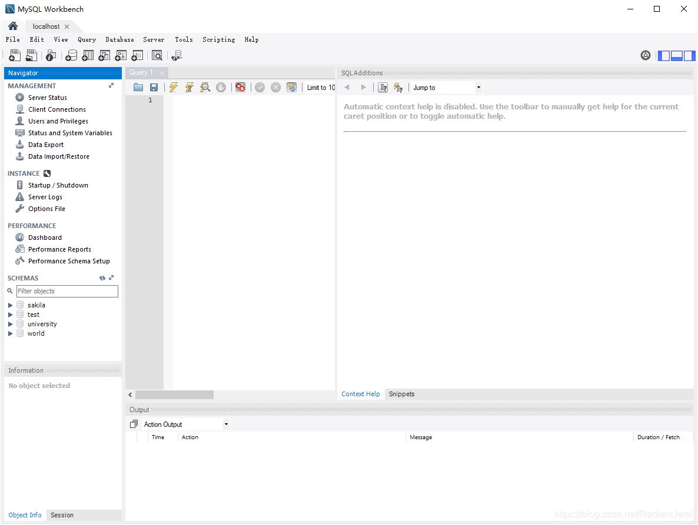
Task: Go forward in SQL Additions help
Action: point(363,87)
